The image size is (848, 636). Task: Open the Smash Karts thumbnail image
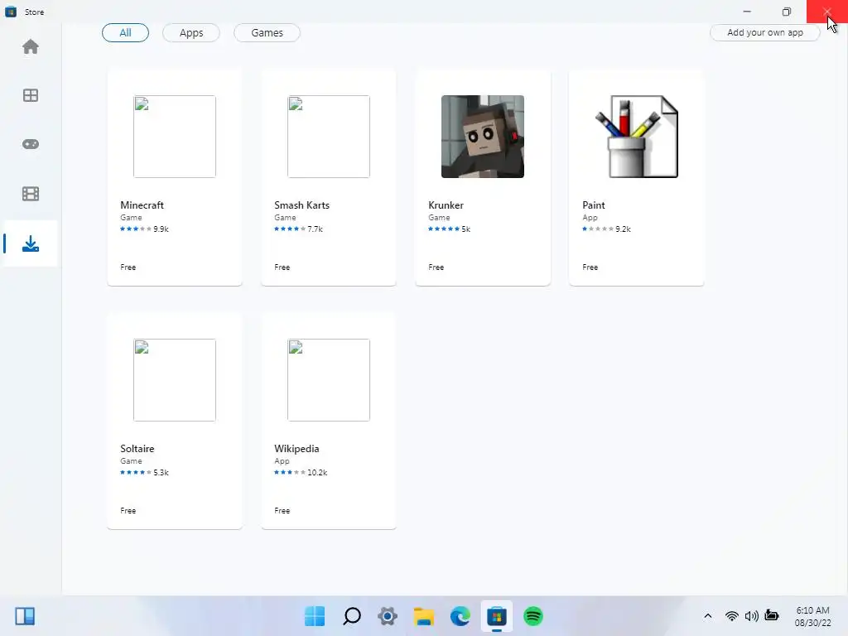coord(329,137)
